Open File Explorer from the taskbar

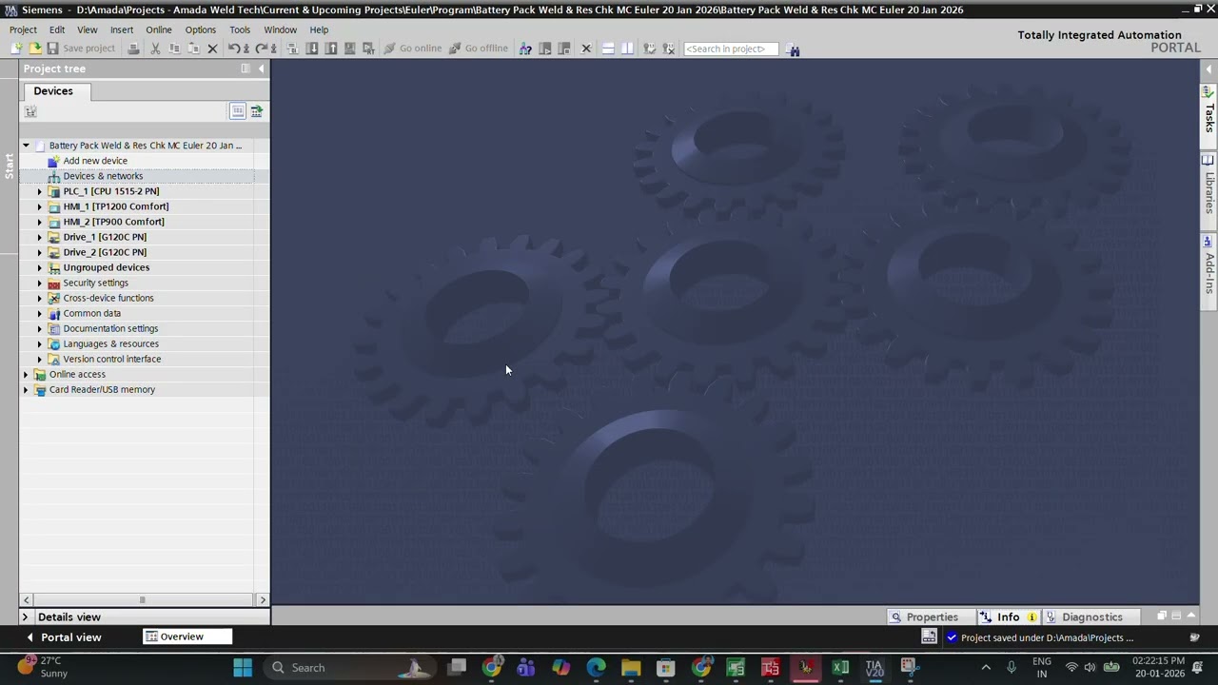(631, 668)
